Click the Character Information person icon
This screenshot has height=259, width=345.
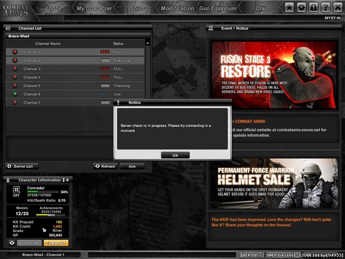coord(8,180)
